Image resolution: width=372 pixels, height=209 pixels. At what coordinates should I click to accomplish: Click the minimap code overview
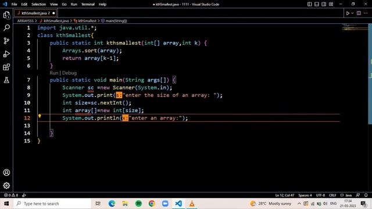point(355,28)
